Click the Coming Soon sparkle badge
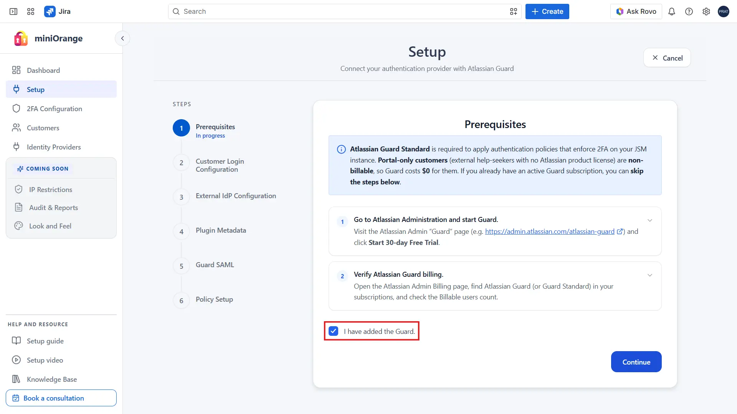The image size is (737, 414). pyautogui.click(x=43, y=169)
